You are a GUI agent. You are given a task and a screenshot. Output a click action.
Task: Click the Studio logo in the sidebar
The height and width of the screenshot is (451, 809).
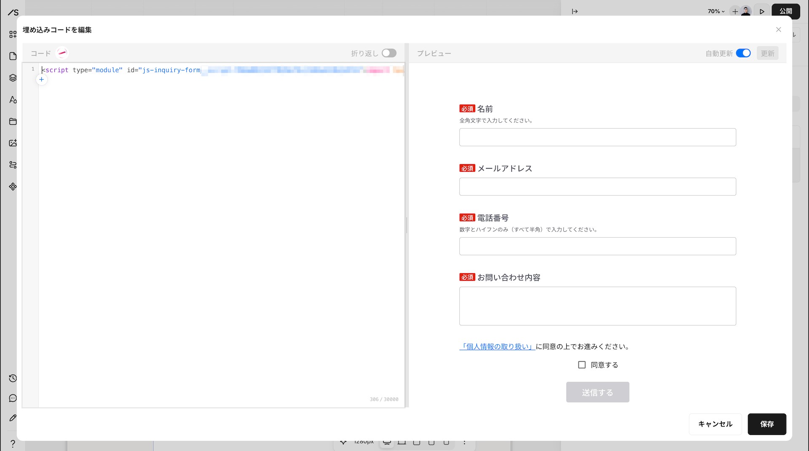click(x=13, y=12)
